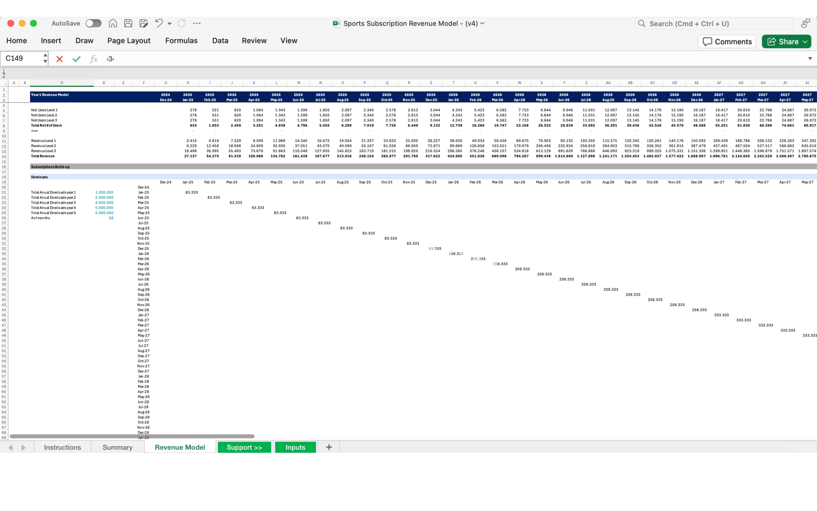Click the Save icon
The height and width of the screenshot is (511, 817).
tap(128, 23)
